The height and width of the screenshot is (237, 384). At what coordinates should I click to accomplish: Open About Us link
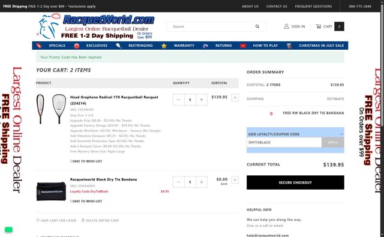pos(250,7)
